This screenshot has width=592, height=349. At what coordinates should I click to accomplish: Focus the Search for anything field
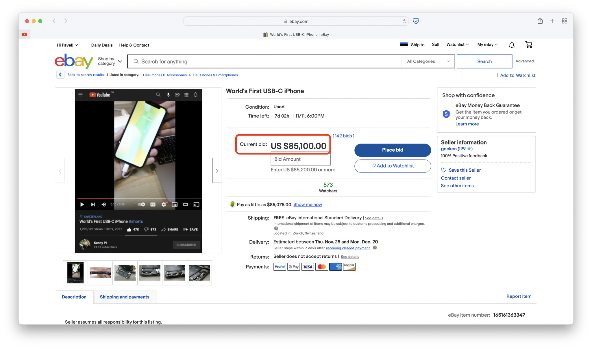click(x=264, y=61)
